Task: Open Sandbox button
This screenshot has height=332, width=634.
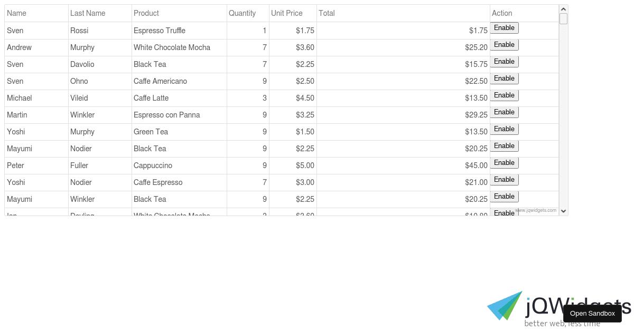Action: coord(592,314)
